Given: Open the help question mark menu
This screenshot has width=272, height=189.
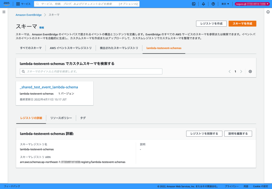Looking at the screenshot, I should coord(213,4).
